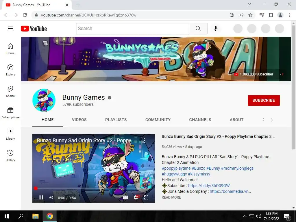Image resolution: width=296 pixels, height=222 pixels.
Task: Open the three-dot menu on video player
Action: click(144, 140)
